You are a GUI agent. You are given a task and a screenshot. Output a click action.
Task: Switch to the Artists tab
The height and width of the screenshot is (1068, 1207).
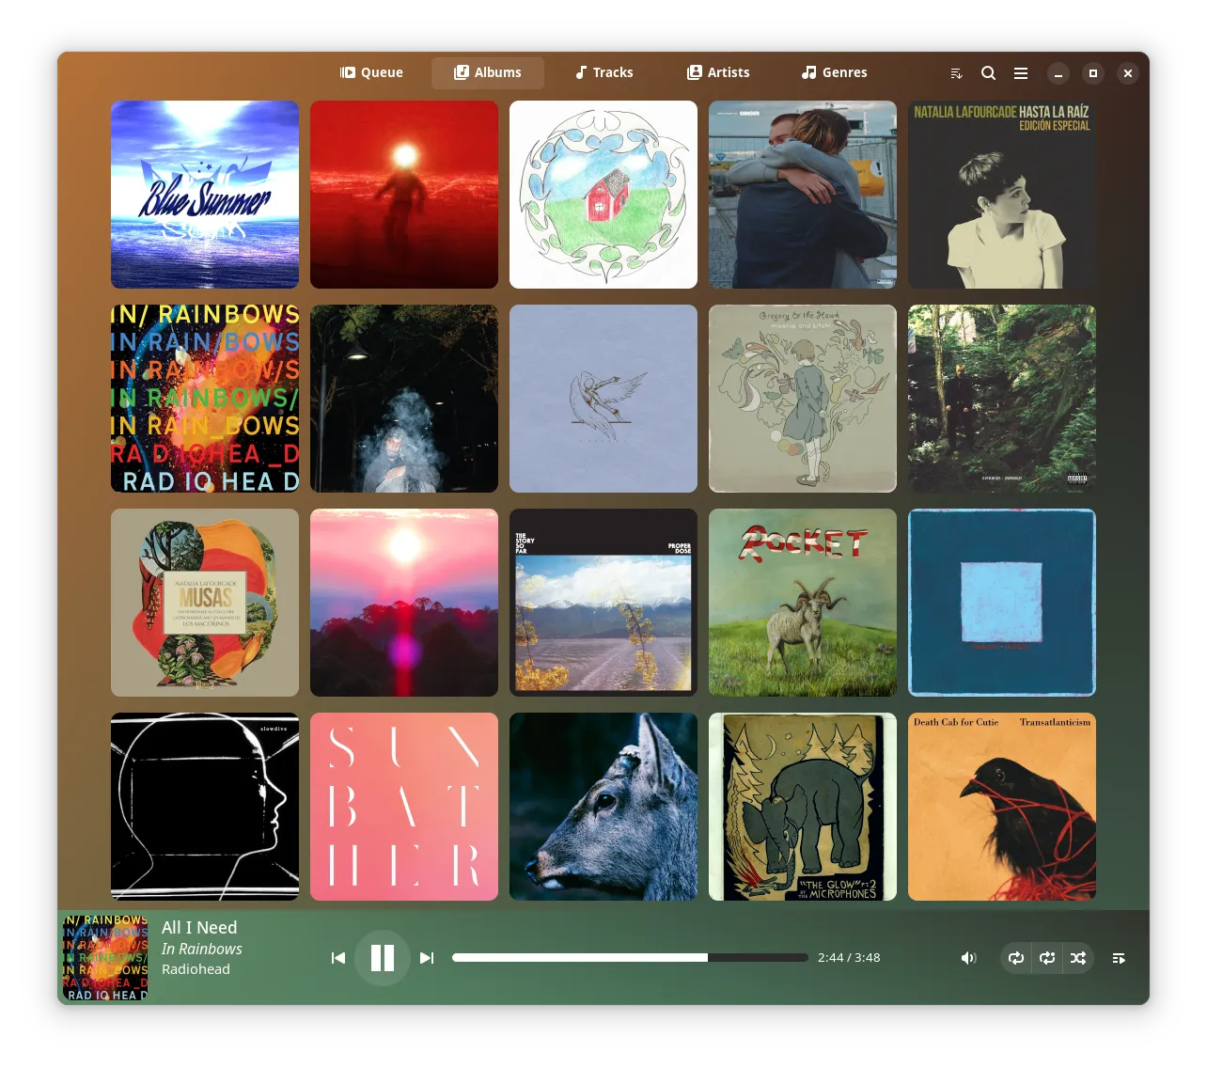point(718,72)
